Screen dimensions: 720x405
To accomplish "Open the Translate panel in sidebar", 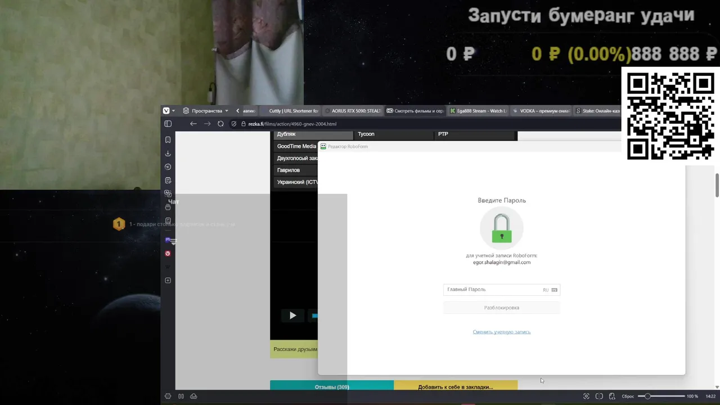I will (168, 193).
